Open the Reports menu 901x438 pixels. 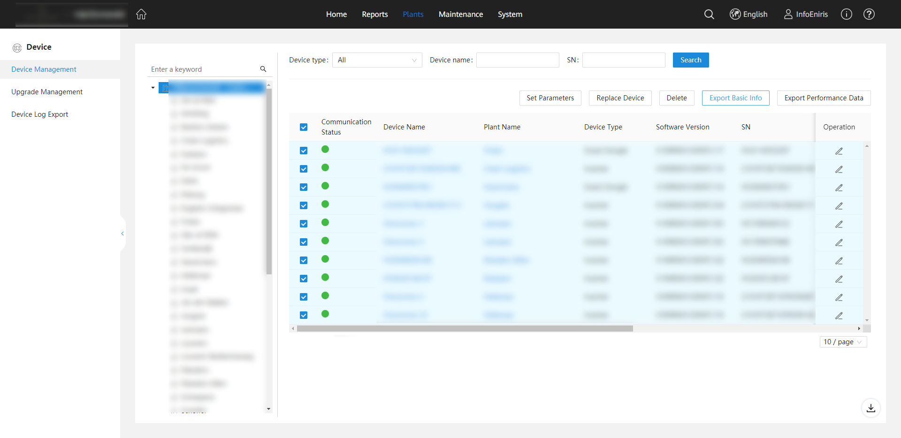(x=375, y=15)
